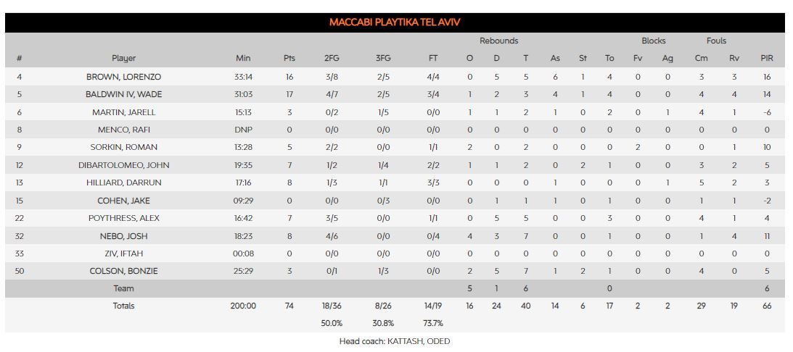Click the Min column header

(243, 59)
